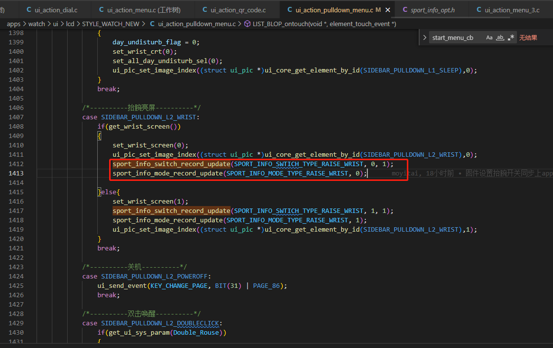Viewport: 553px width, 348px height.
Task: Enable regular expression search in find box
Action: click(511, 37)
